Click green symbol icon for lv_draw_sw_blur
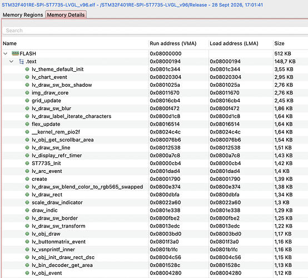This screenshot has width=308, height=278. 27,108
